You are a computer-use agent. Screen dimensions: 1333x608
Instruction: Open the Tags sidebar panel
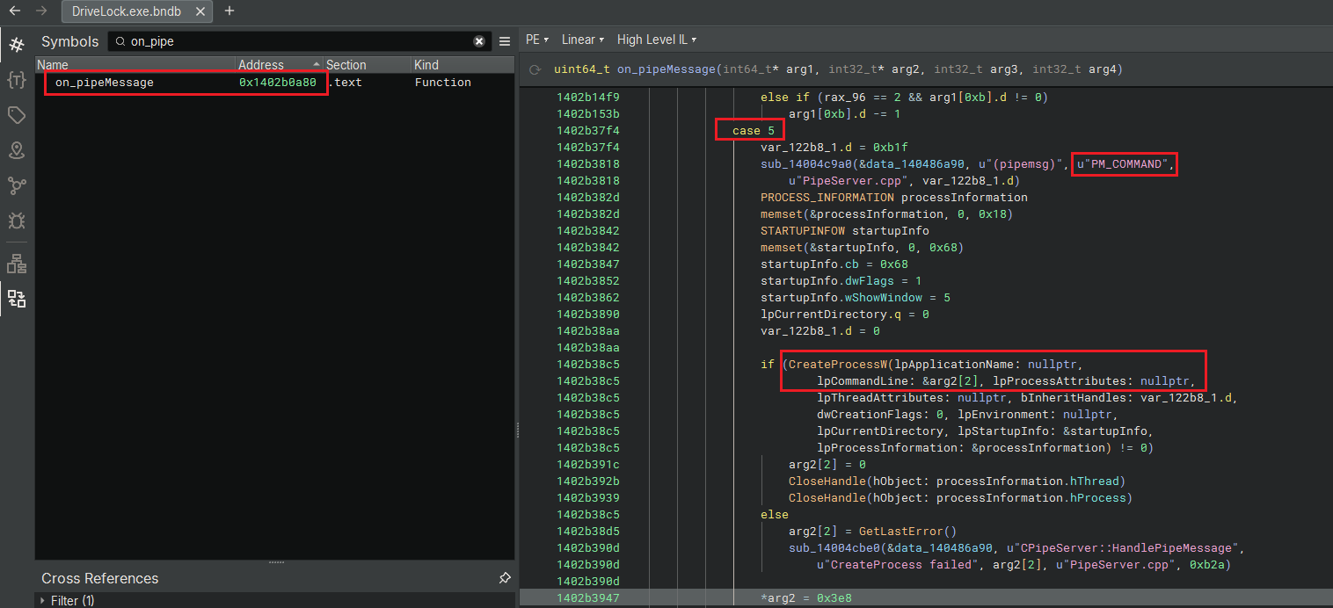(x=16, y=115)
